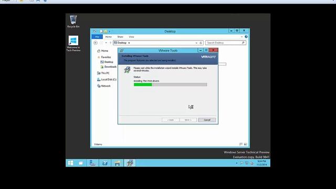Go up one folder level
336x189 pixels.
(110, 43)
